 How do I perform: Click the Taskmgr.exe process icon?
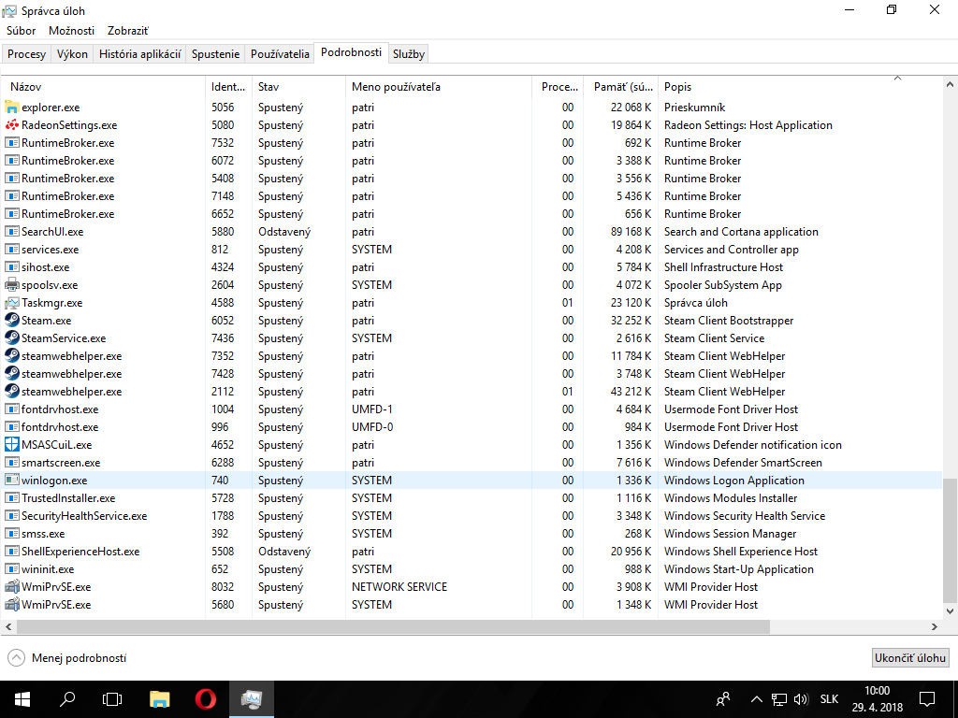[x=11, y=303]
